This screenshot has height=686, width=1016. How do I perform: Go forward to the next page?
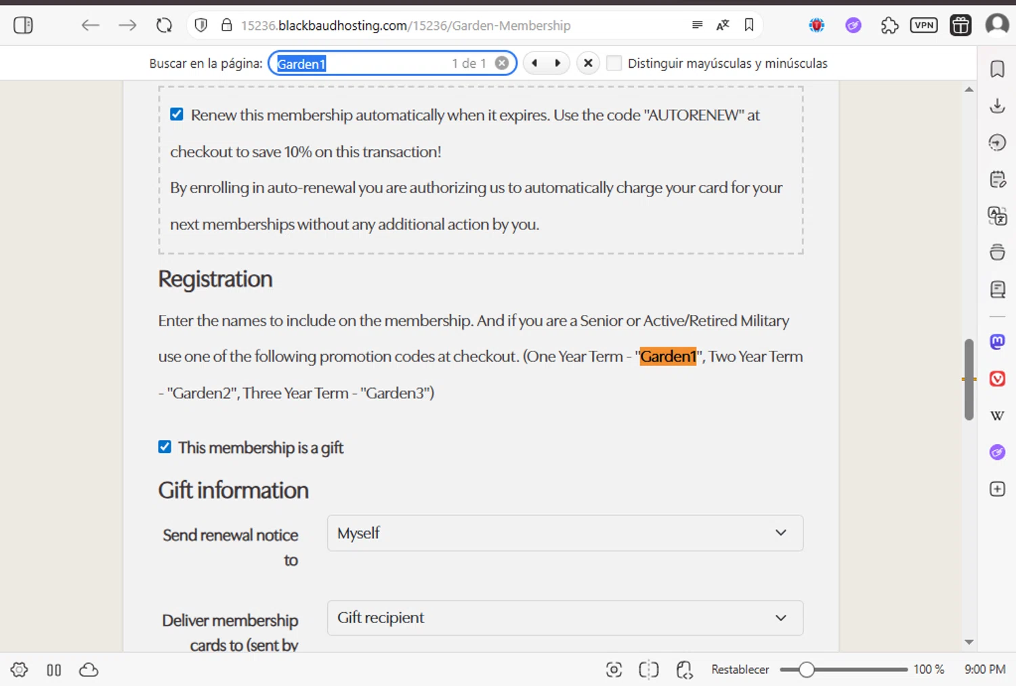[x=127, y=26]
